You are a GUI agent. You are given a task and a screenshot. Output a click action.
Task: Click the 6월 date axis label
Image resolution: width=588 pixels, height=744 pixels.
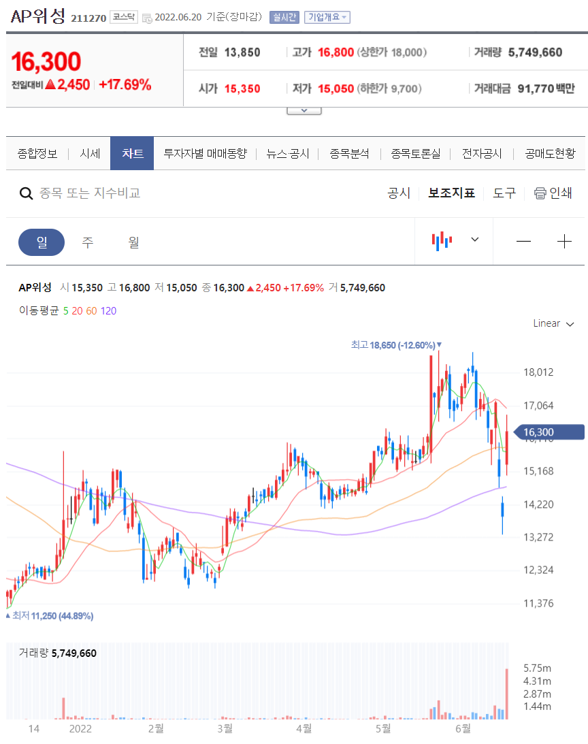(x=463, y=728)
